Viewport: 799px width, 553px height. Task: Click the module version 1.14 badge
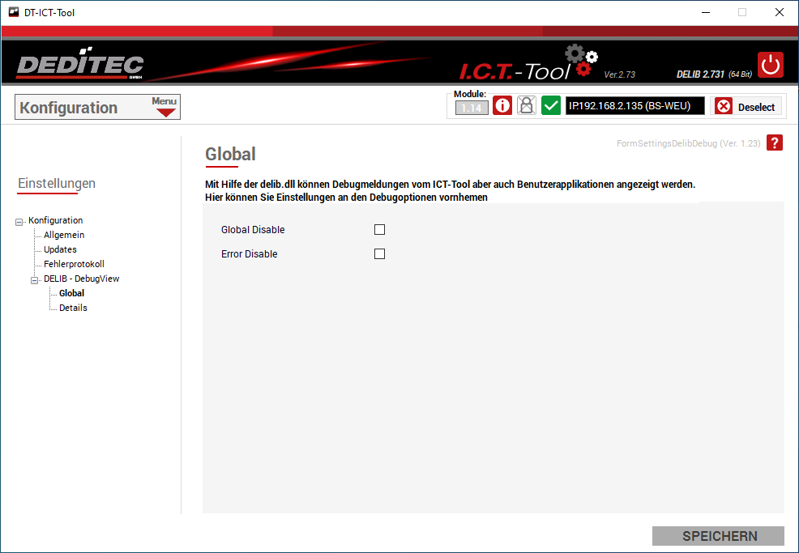coord(472,108)
